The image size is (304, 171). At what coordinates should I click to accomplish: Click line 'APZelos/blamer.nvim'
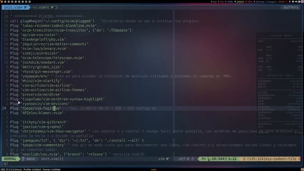[37, 113]
